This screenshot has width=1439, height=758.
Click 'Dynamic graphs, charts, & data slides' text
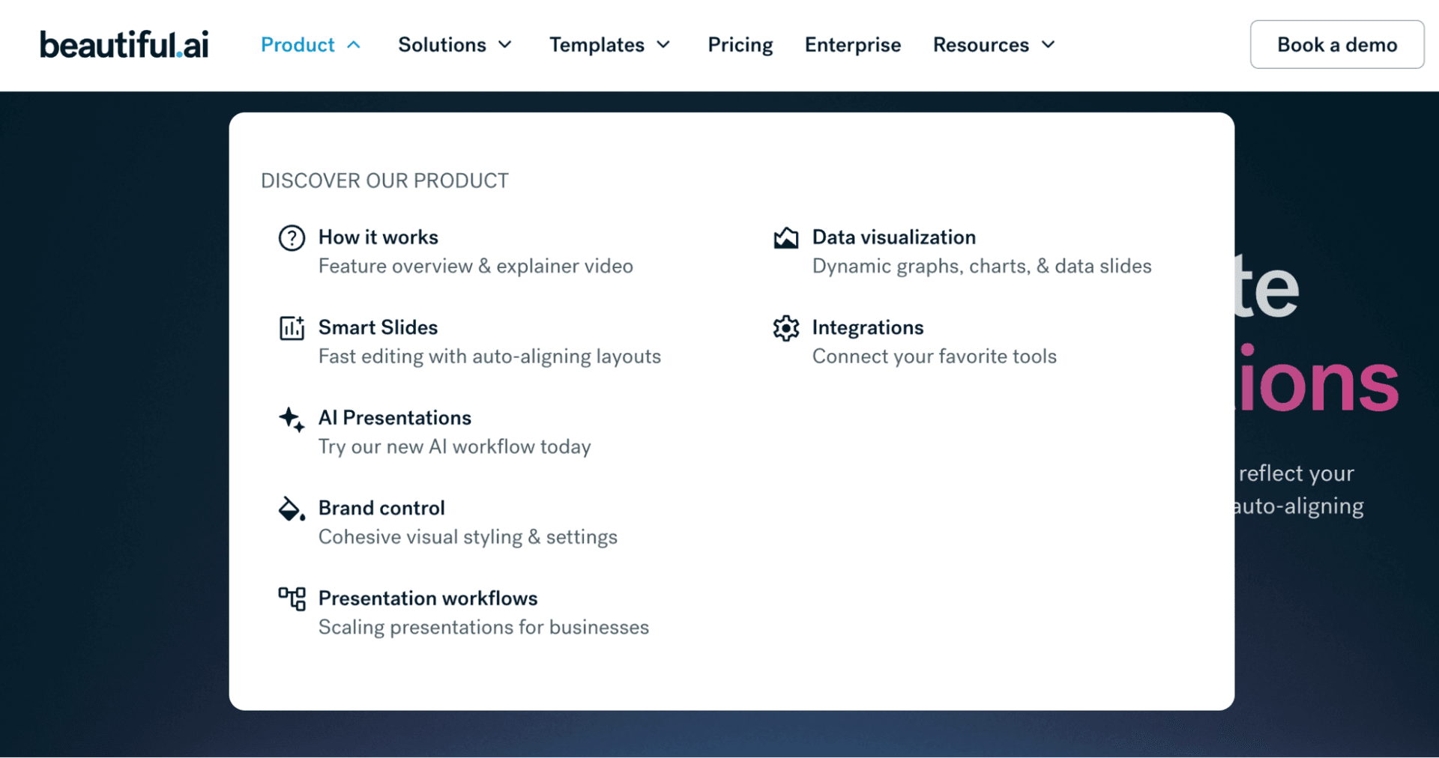(982, 267)
